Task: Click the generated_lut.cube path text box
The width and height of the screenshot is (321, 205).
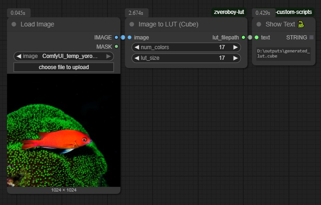Action: click(x=283, y=54)
